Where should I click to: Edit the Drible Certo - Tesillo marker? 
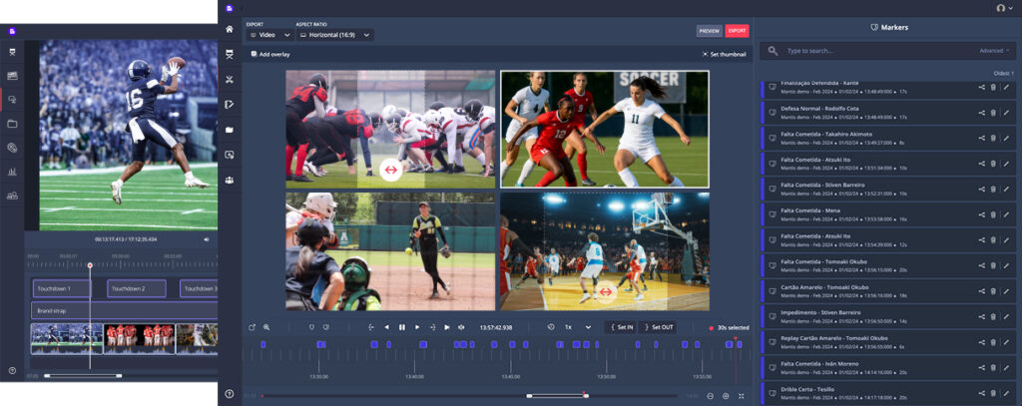[1006, 394]
